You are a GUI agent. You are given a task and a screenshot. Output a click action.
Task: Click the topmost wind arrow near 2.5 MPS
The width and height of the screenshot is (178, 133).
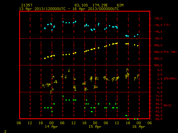tap(127, 70)
